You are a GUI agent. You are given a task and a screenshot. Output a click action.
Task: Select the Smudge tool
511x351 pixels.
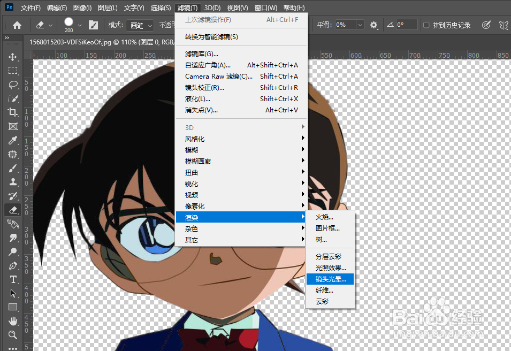[13, 238]
